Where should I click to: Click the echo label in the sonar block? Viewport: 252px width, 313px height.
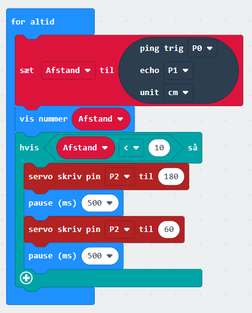pos(149,71)
